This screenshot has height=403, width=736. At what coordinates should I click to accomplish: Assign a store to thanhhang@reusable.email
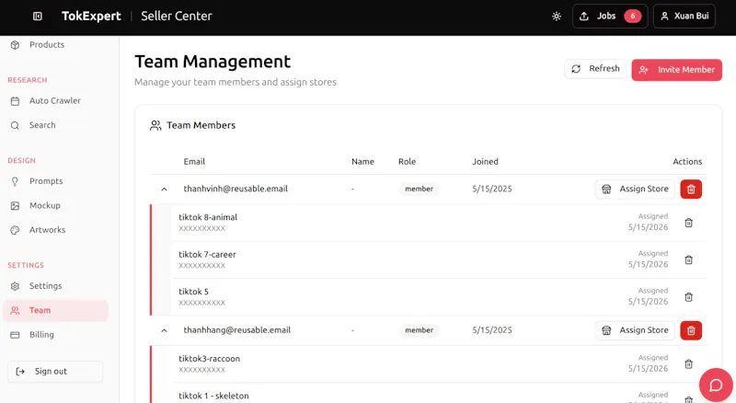click(x=635, y=330)
